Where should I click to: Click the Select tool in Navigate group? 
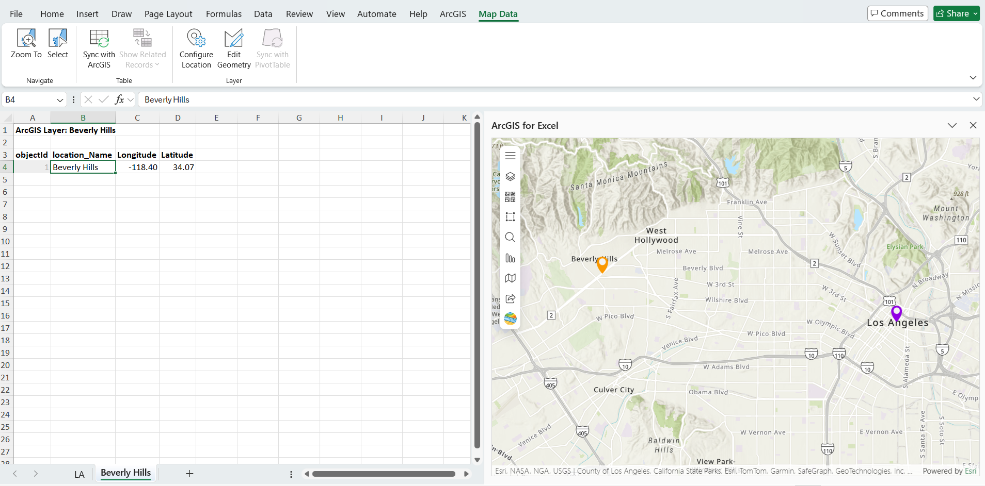pos(57,44)
